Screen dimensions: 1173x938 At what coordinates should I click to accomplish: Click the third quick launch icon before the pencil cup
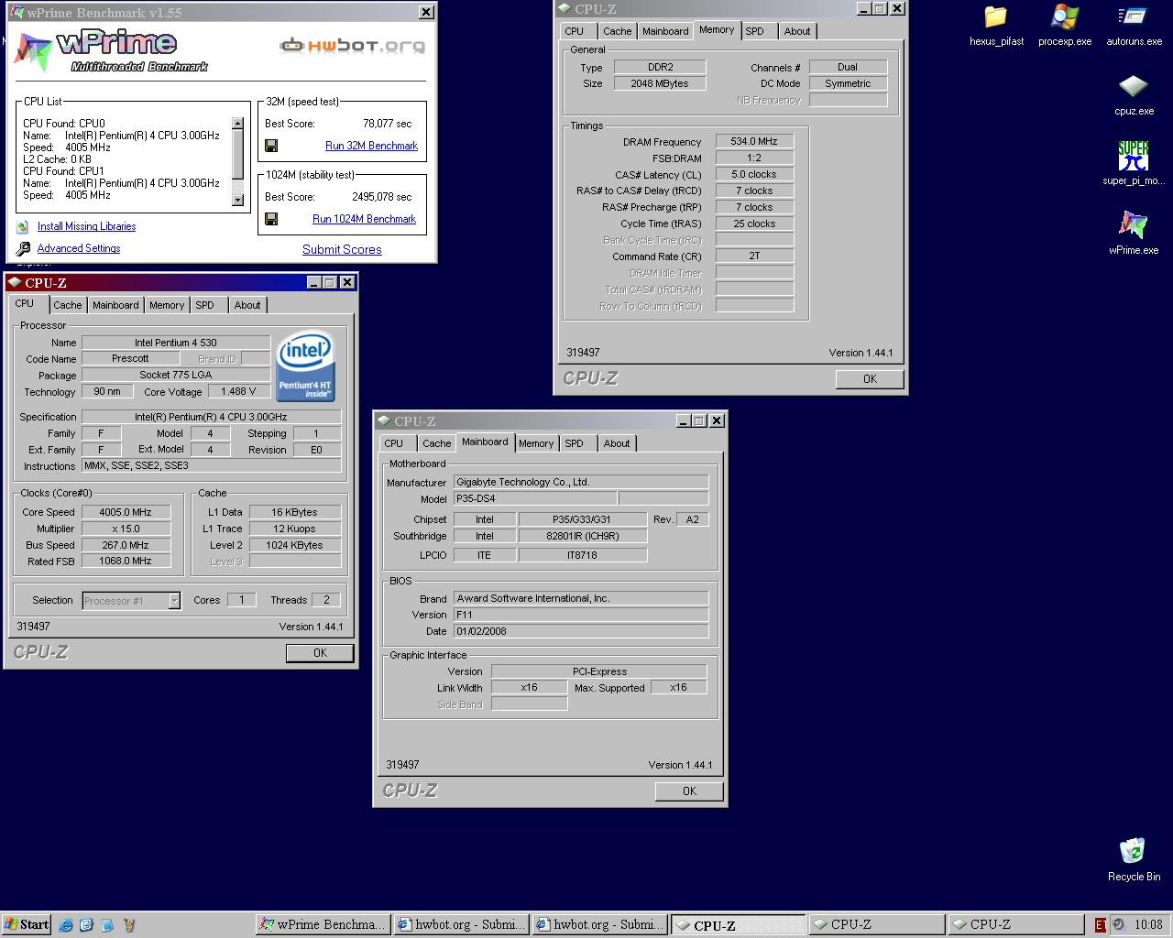coord(107,925)
